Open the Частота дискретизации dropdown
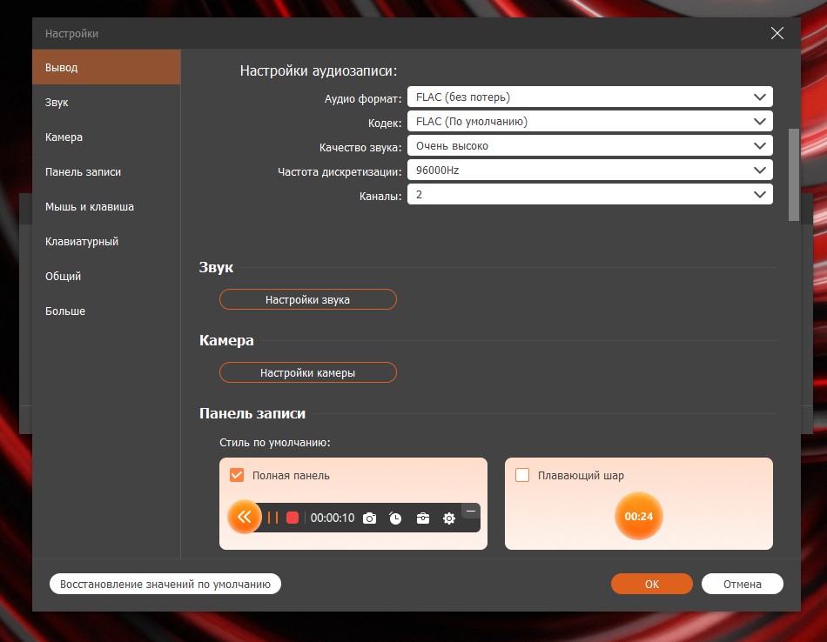 pos(590,171)
